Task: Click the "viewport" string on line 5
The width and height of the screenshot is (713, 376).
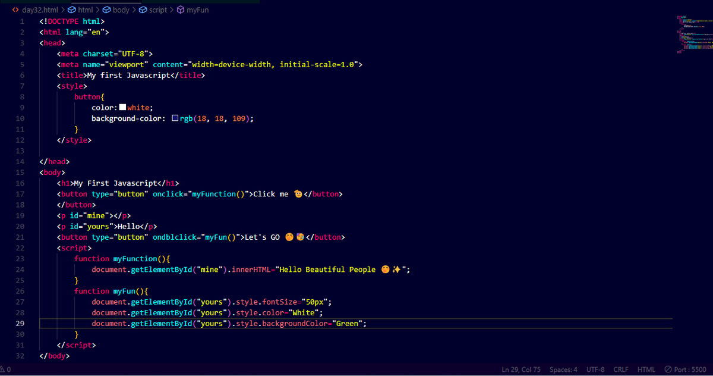Action: (x=127, y=64)
